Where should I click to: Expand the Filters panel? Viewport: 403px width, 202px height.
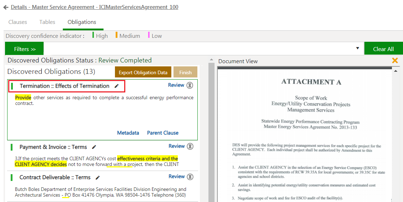[x=25, y=49]
